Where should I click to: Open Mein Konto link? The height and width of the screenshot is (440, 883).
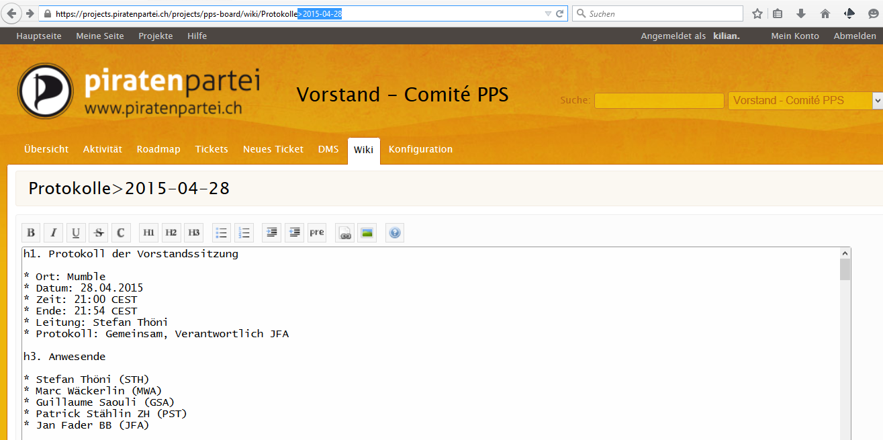click(x=795, y=36)
